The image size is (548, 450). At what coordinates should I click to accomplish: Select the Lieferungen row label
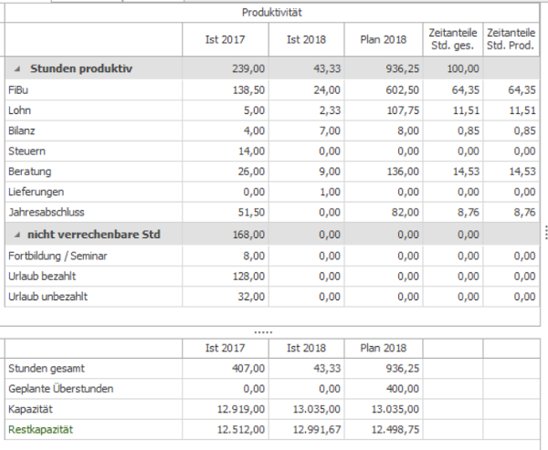36,192
